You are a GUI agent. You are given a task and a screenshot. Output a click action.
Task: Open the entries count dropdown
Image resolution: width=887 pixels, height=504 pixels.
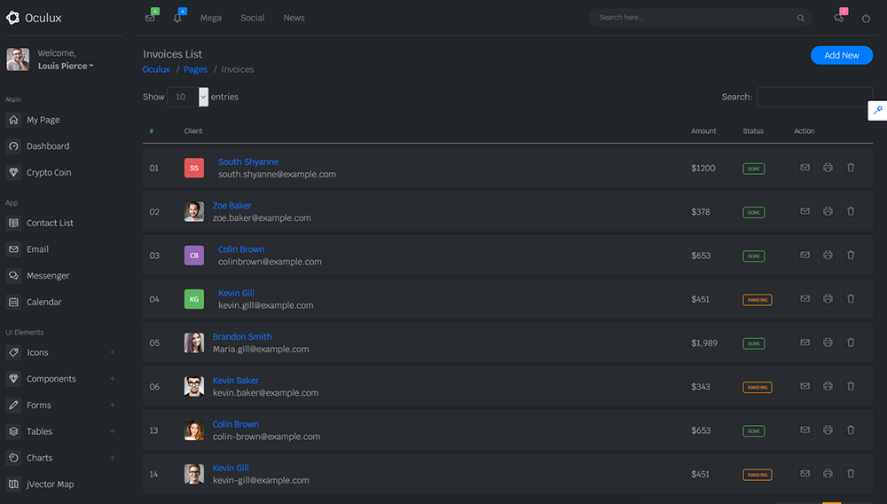point(187,97)
